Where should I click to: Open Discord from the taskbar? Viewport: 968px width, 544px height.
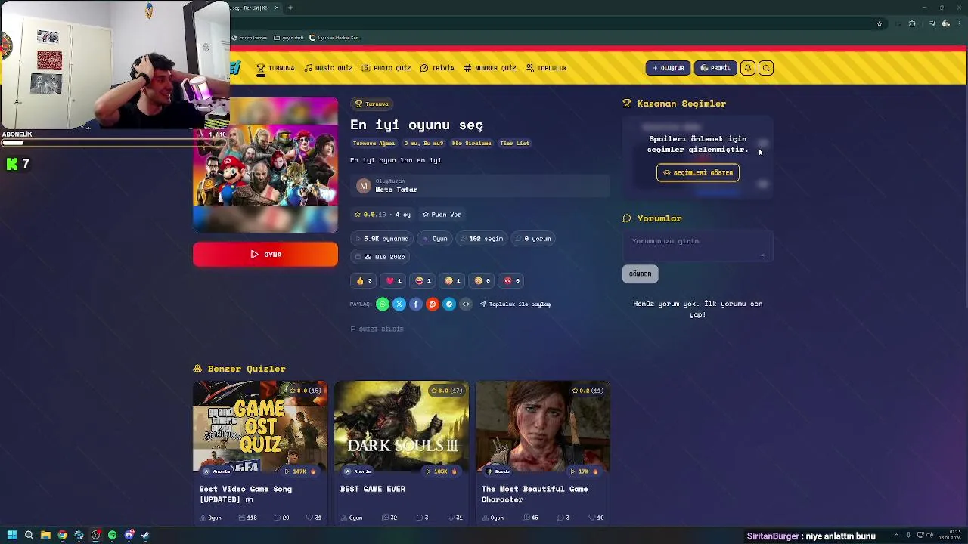(x=129, y=535)
